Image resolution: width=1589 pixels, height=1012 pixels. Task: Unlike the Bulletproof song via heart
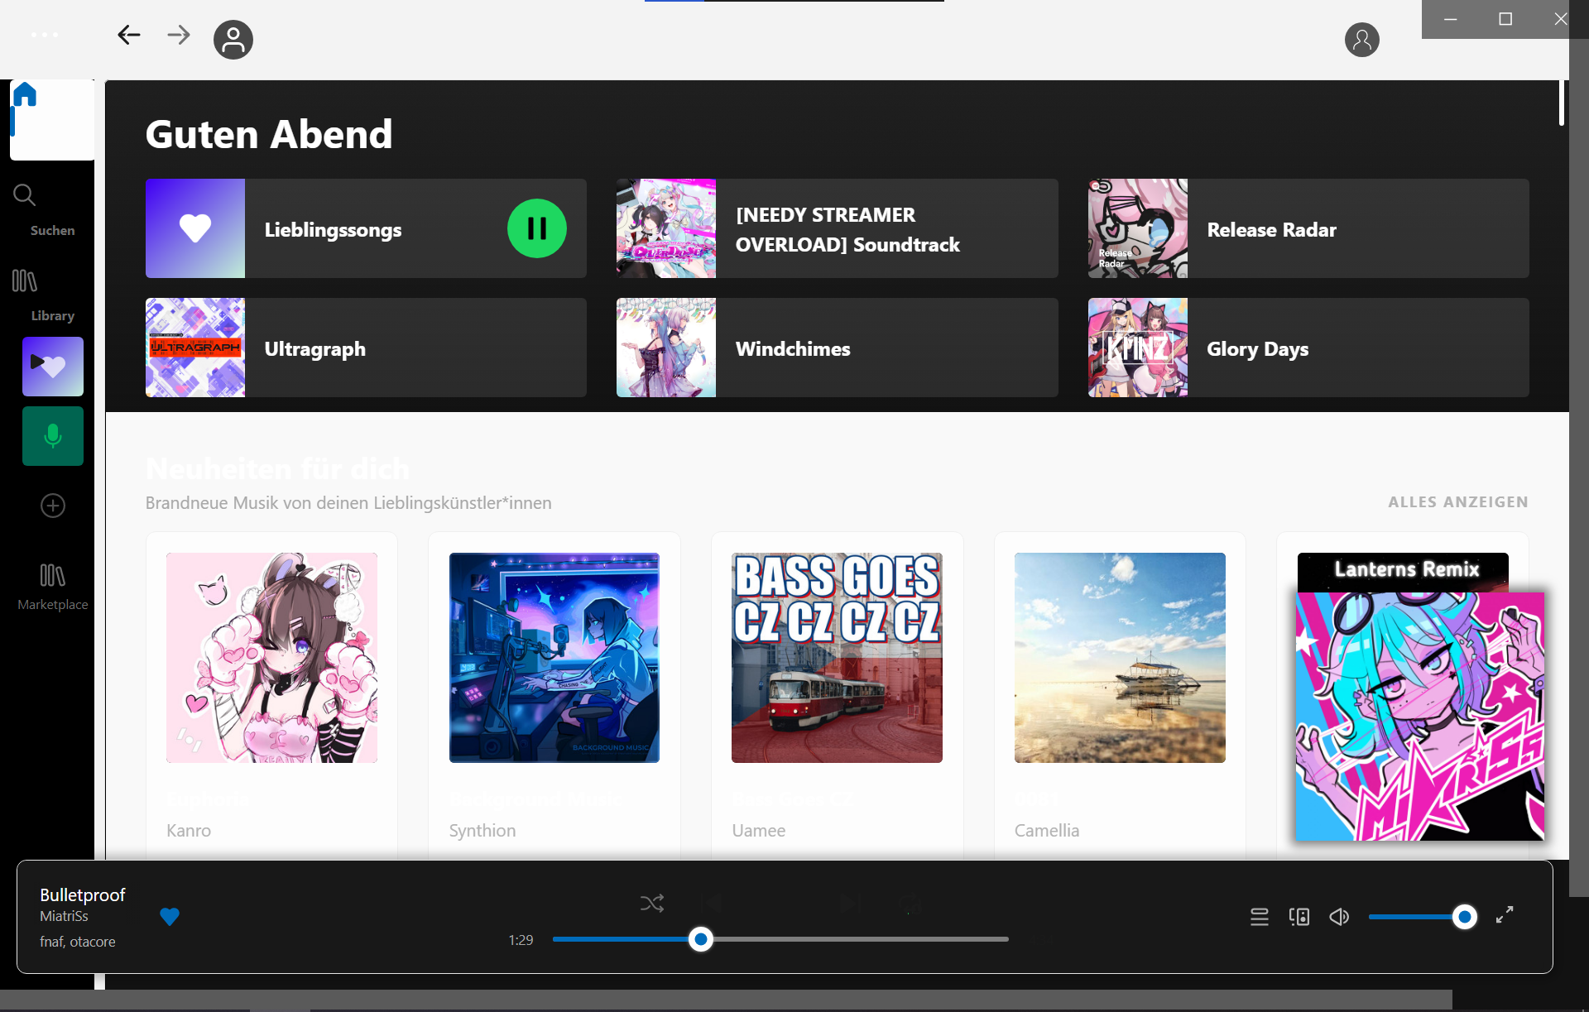(170, 917)
